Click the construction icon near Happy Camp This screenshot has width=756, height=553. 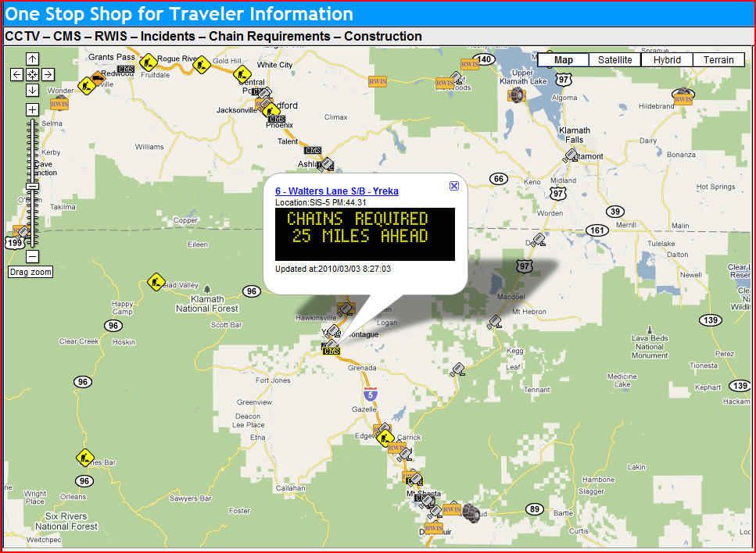(155, 282)
